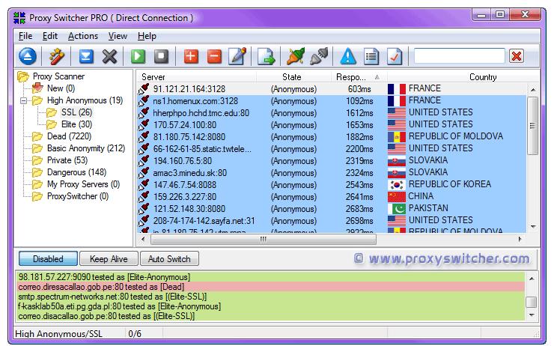Viewport: 554px width, 346px height.
Task: Click the toolbar search input field
Action: point(460,56)
